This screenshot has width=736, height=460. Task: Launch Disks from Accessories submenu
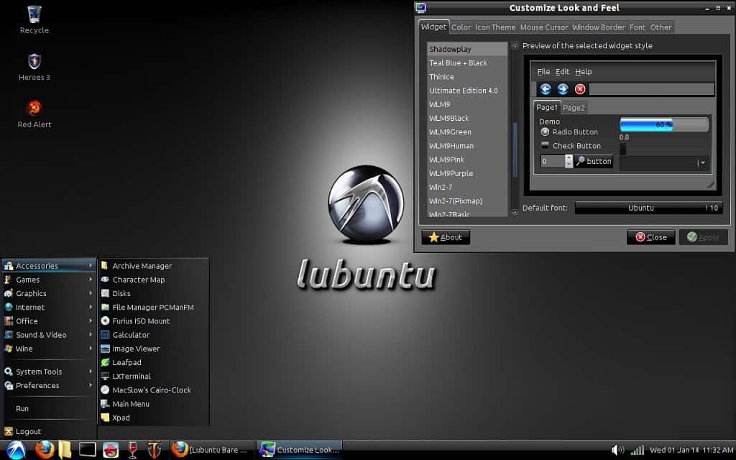coord(153,293)
